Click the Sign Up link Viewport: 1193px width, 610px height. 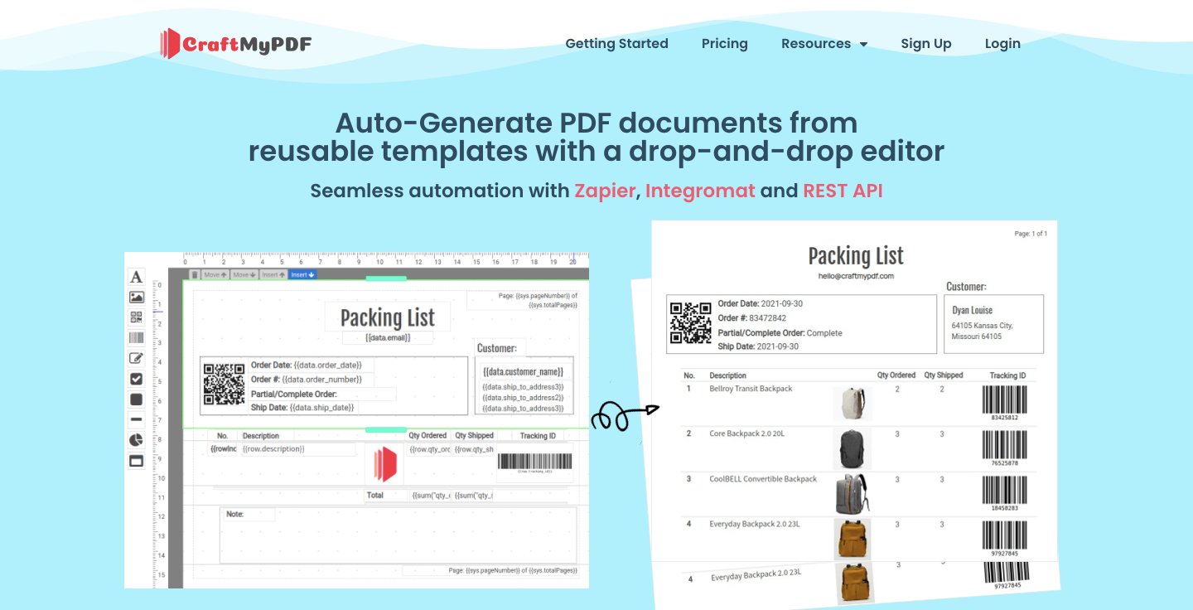click(926, 44)
